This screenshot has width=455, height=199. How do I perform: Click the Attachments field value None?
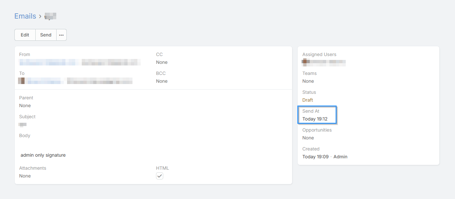[25, 176]
